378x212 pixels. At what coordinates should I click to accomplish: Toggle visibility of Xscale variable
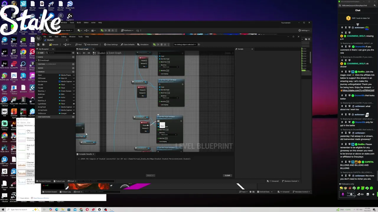coord(74,85)
